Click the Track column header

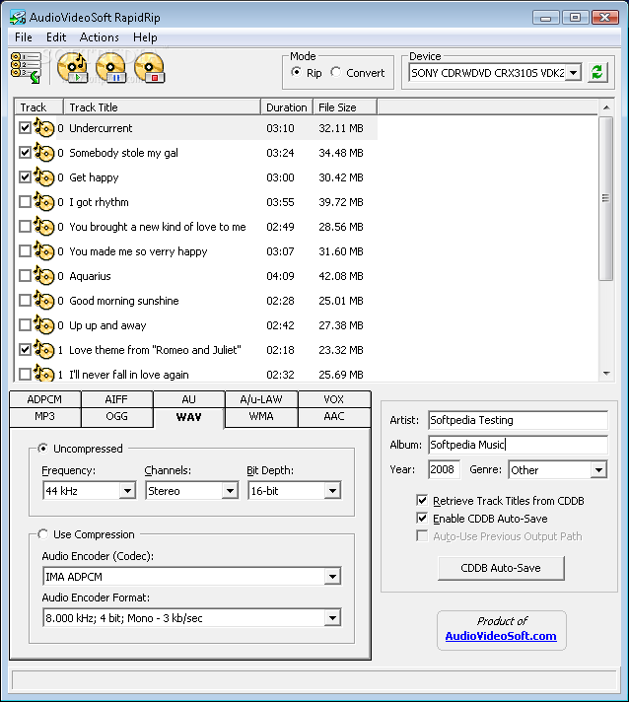(x=38, y=107)
